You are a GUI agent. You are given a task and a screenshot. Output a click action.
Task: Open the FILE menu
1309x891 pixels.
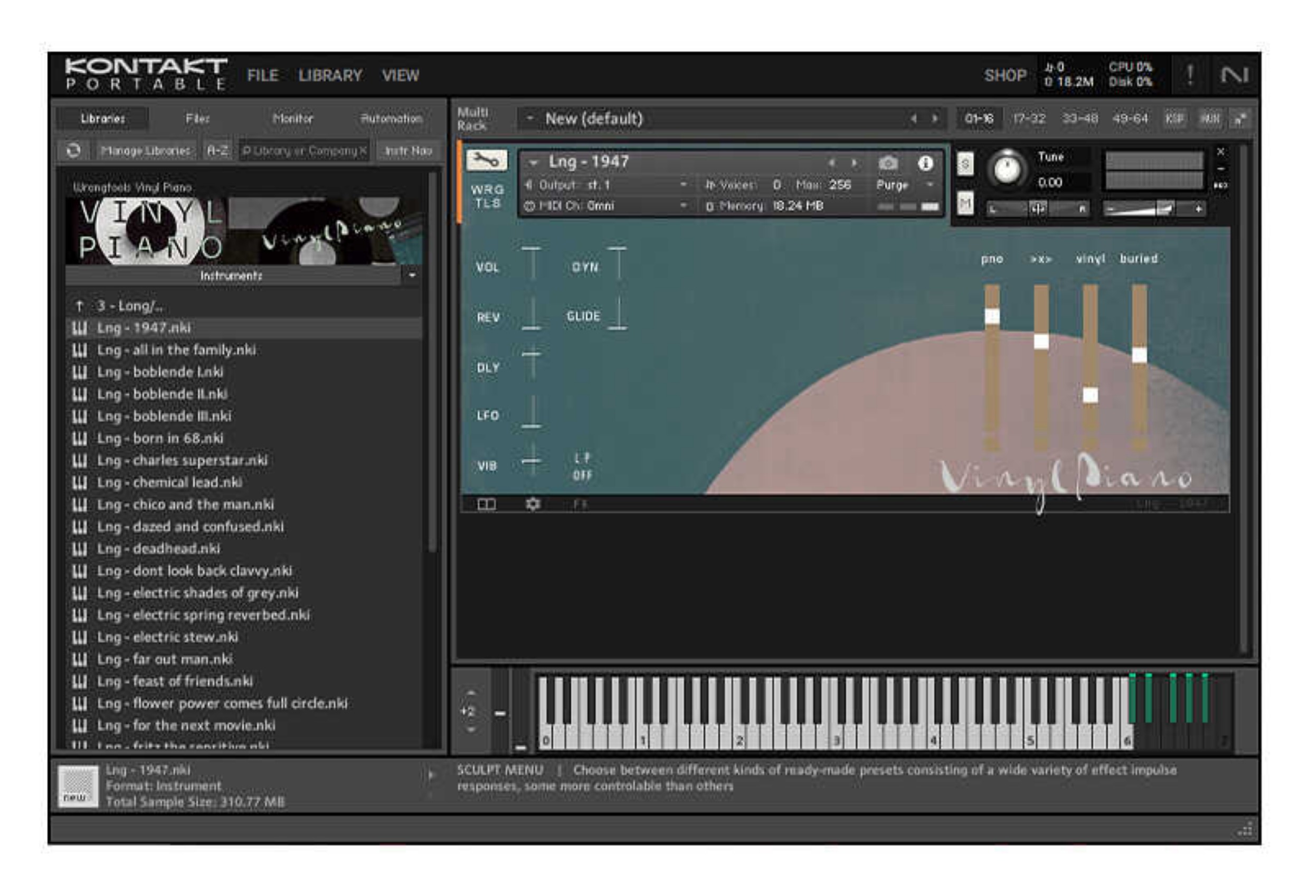click(x=262, y=75)
